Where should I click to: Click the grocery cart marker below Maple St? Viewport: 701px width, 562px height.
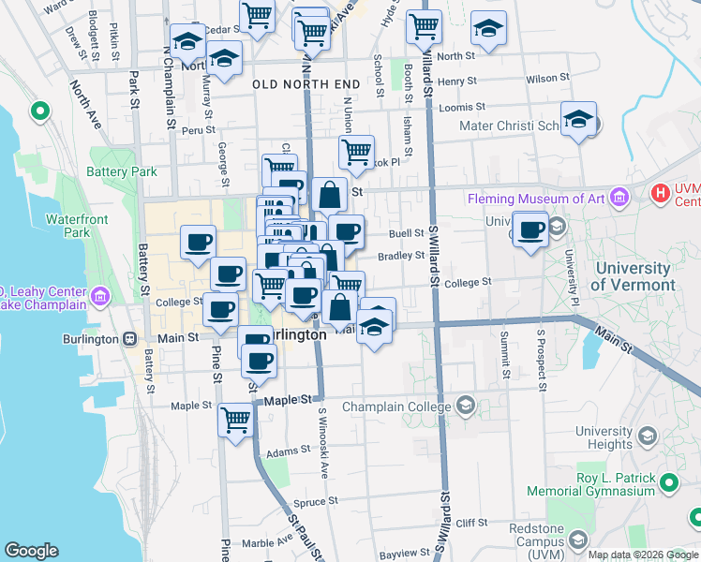tap(235, 422)
